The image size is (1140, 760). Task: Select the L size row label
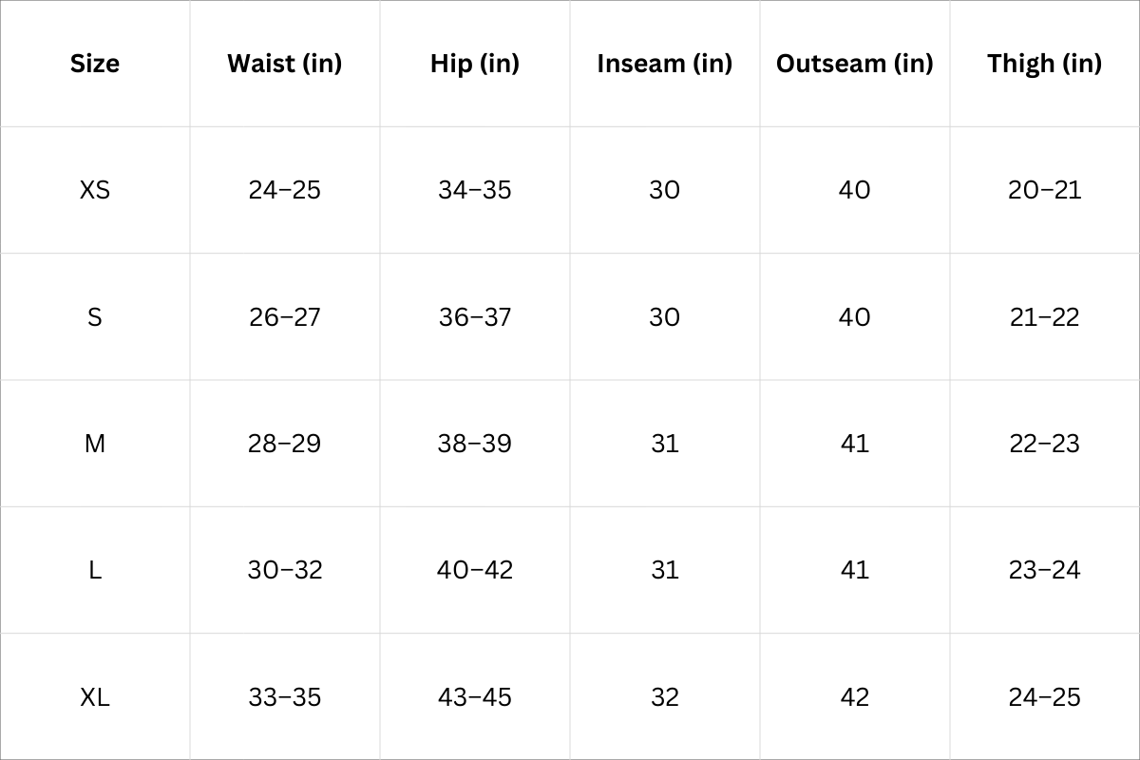[x=95, y=570]
